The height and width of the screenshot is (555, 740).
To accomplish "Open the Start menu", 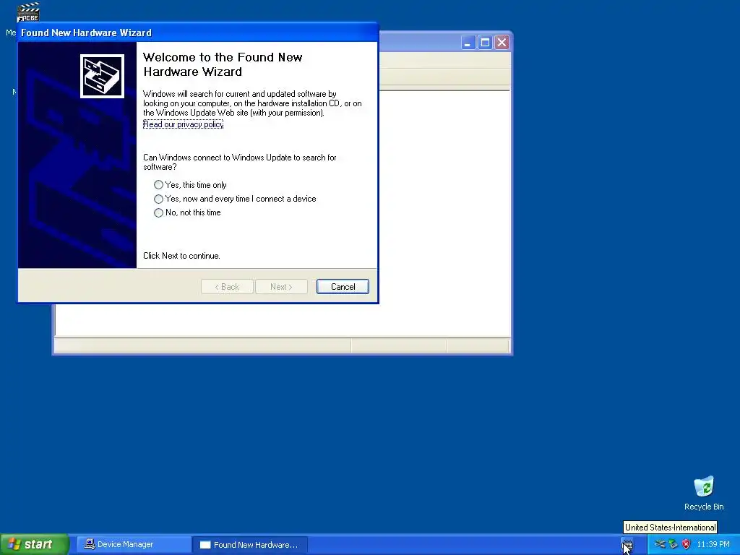I will (x=34, y=544).
